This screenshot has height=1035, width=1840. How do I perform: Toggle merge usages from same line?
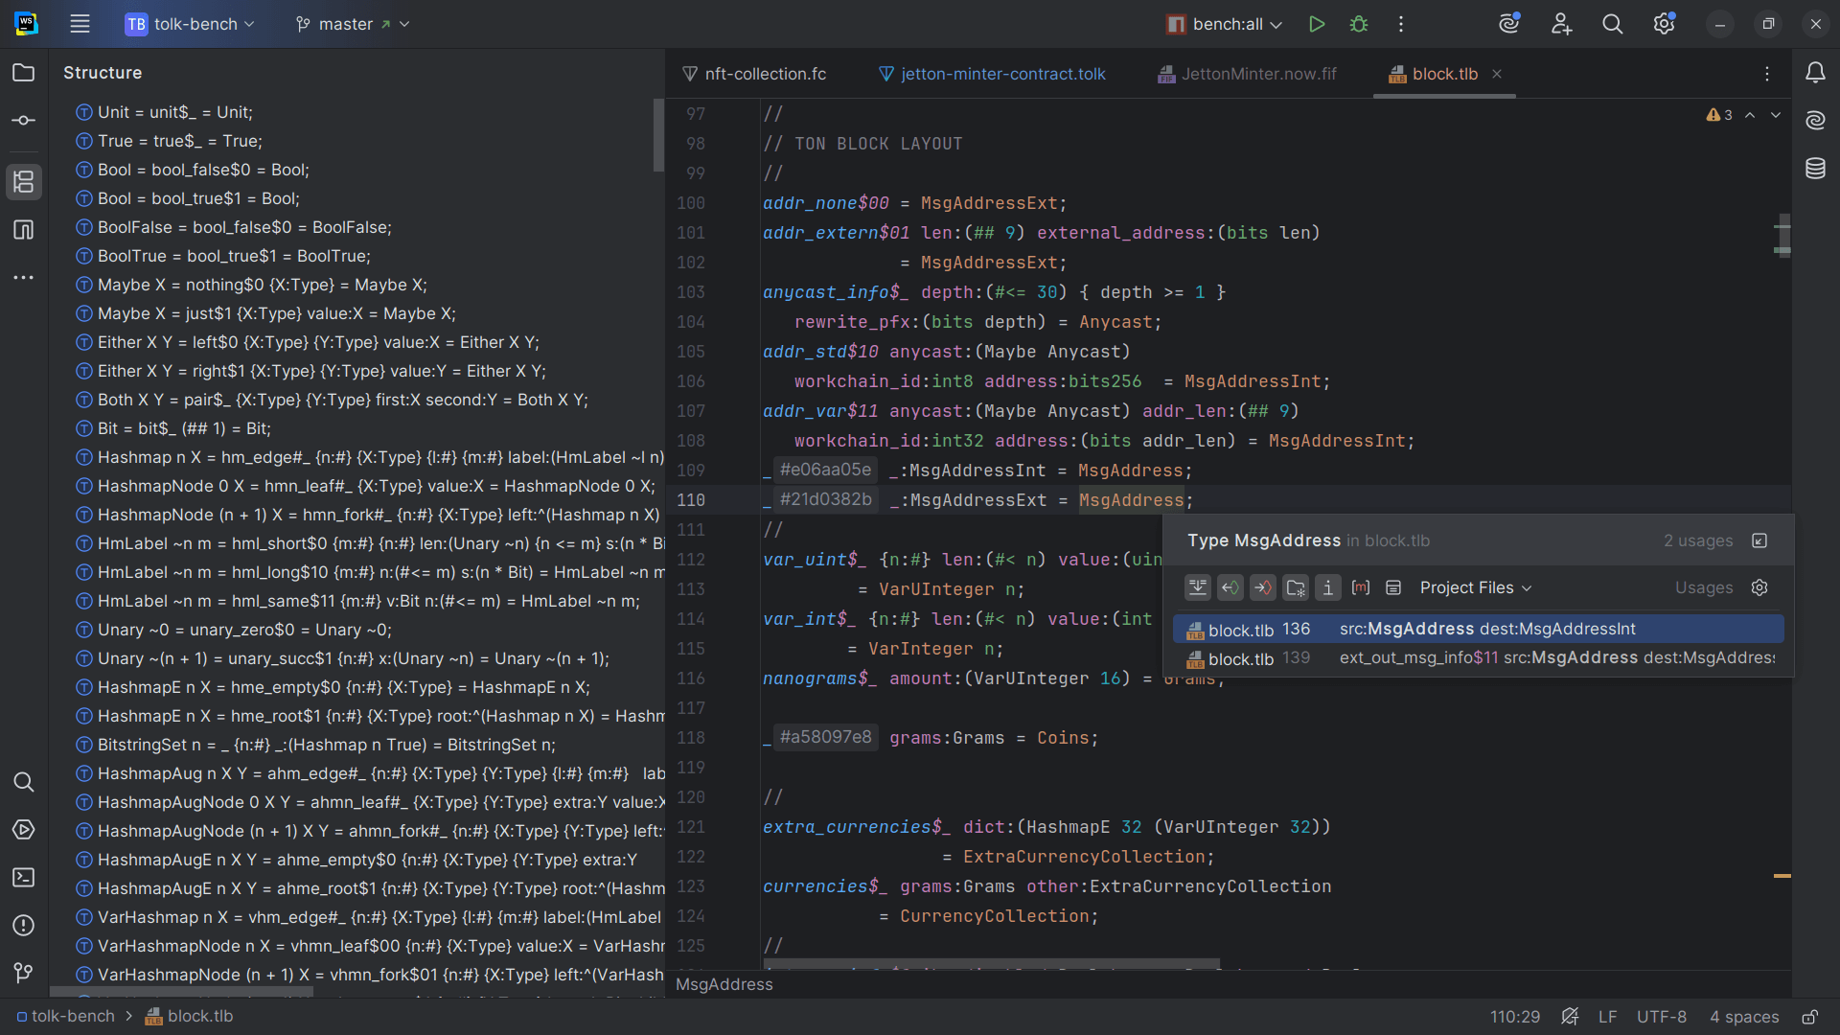coord(1198,587)
